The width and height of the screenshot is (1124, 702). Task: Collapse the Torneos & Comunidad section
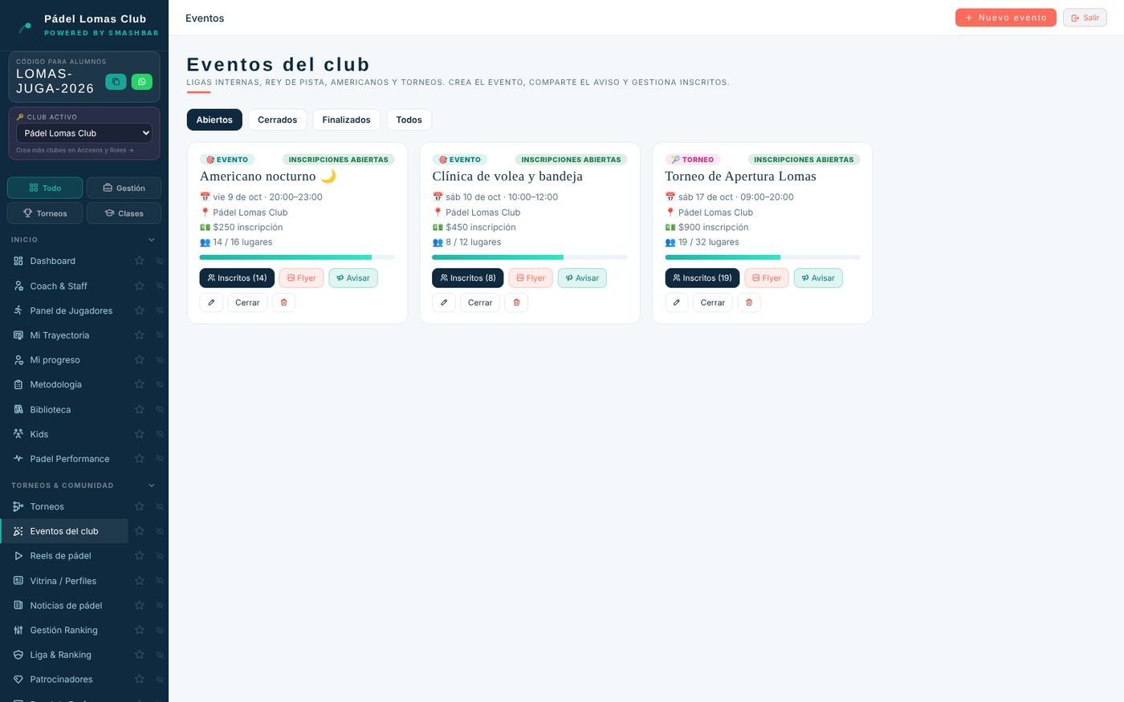point(152,485)
